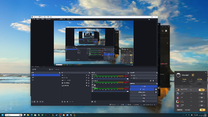
Task: Open properties of the selected source via gear icon
Action: (x=68, y=102)
